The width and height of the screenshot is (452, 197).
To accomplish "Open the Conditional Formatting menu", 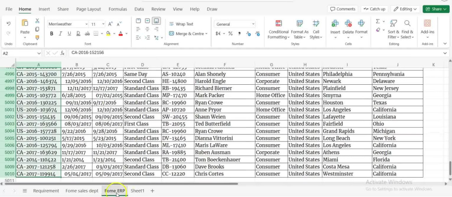I will [278, 30].
